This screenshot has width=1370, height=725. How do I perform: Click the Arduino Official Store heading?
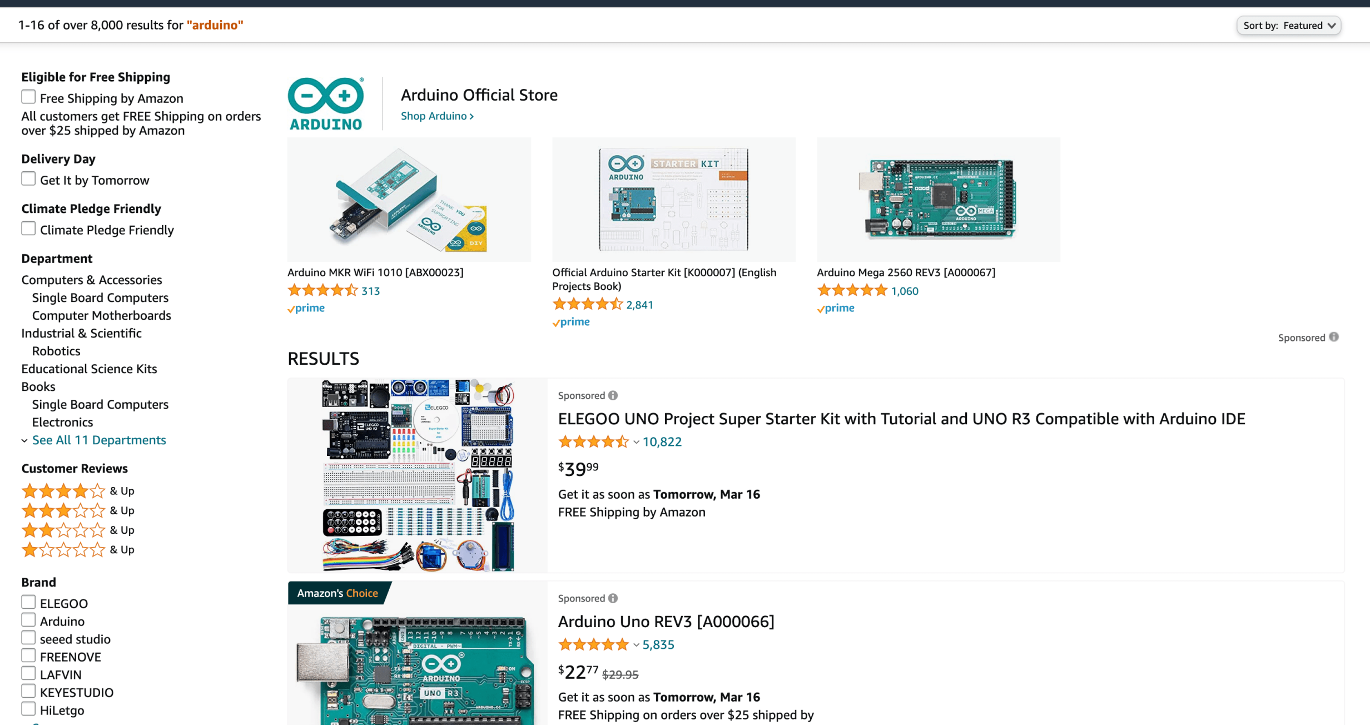(x=479, y=95)
